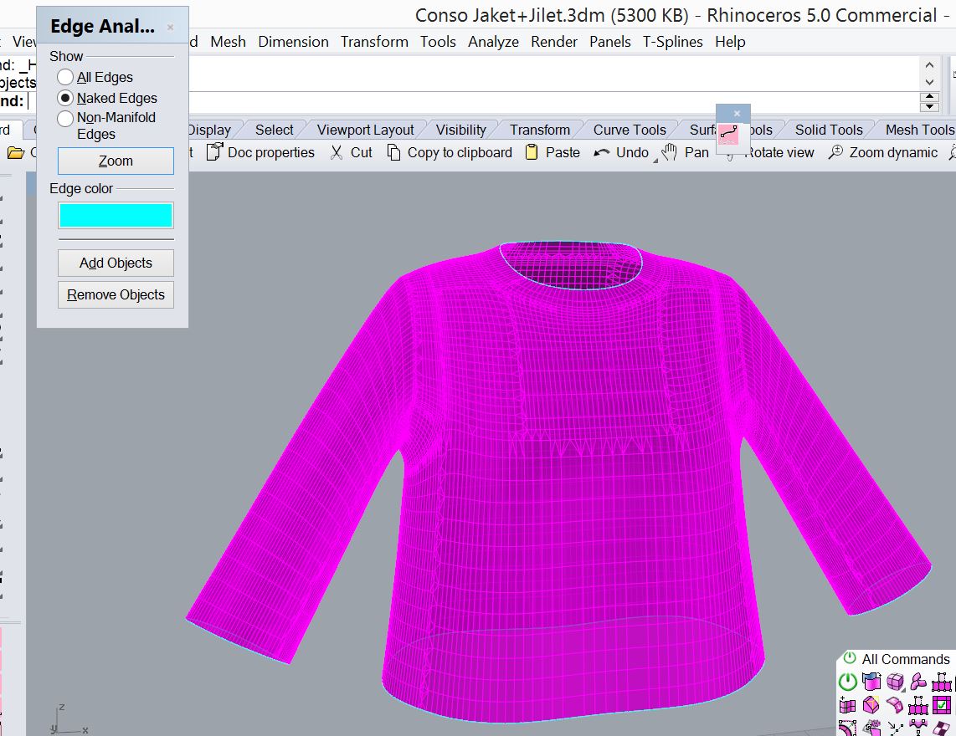Click the Open folder icon in toolbar
This screenshot has height=736, width=956.
(16, 152)
